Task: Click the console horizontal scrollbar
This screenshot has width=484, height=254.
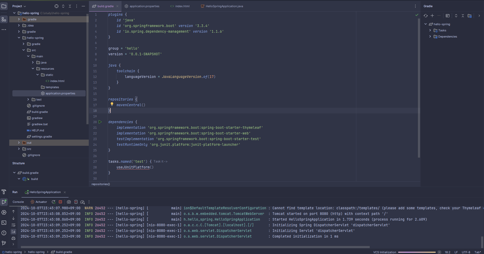Action: (x=195, y=247)
